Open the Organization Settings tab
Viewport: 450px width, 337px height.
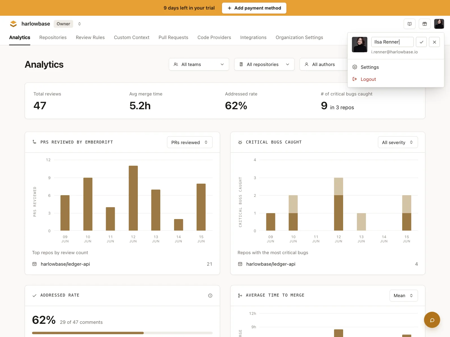(x=299, y=38)
